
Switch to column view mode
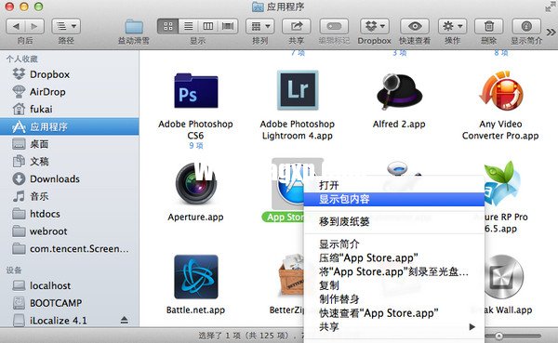click(x=207, y=26)
